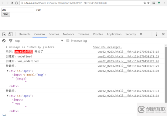The width and height of the screenshot is (167, 116).
Task: Click the site info icon in address bar
Action: pos(22,3)
